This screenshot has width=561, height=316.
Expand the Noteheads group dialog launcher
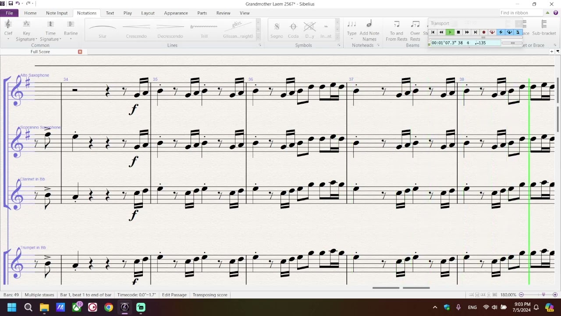(x=378, y=45)
